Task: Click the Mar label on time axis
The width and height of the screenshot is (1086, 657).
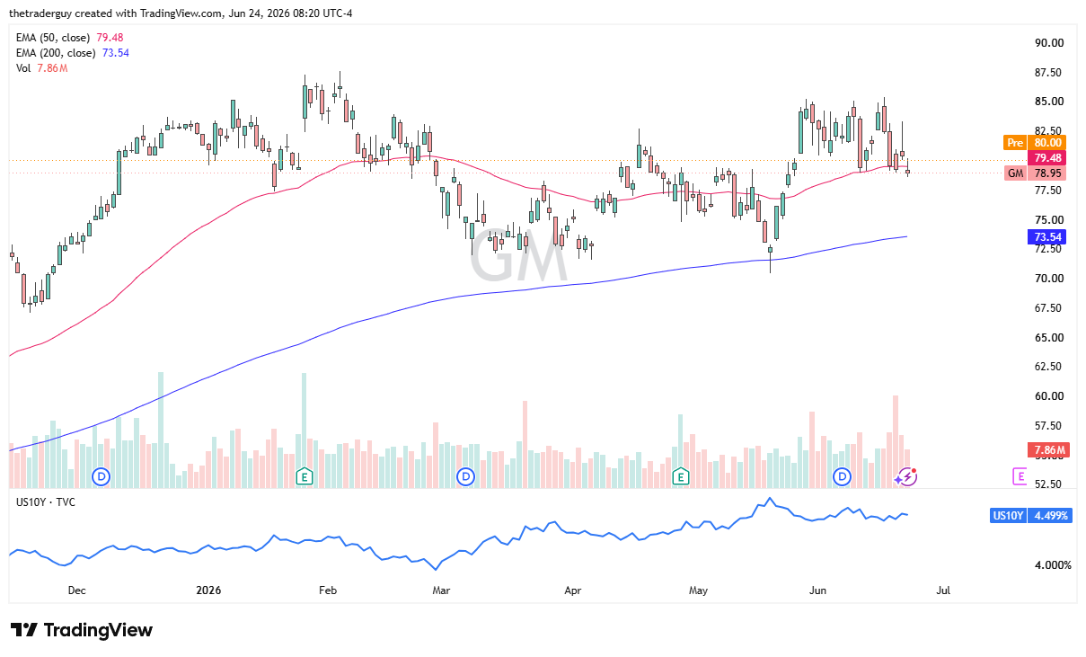Action: point(440,590)
